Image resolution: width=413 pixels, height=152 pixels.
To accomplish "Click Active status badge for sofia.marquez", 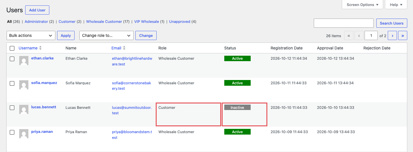I will (x=237, y=83).
